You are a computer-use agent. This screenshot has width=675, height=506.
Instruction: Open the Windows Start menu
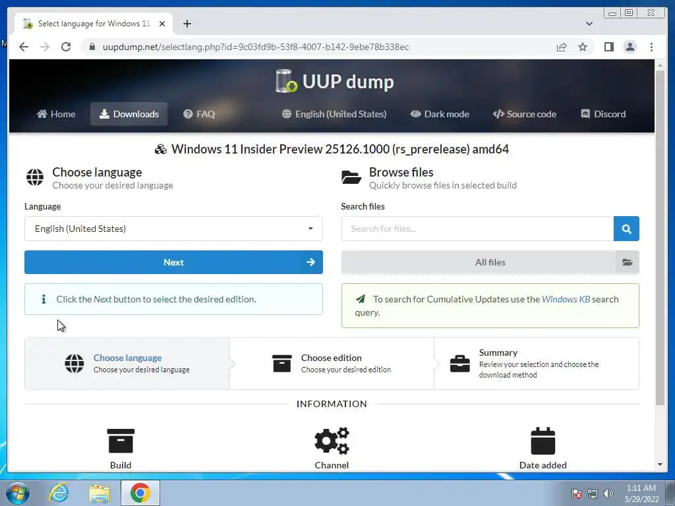pos(18,492)
